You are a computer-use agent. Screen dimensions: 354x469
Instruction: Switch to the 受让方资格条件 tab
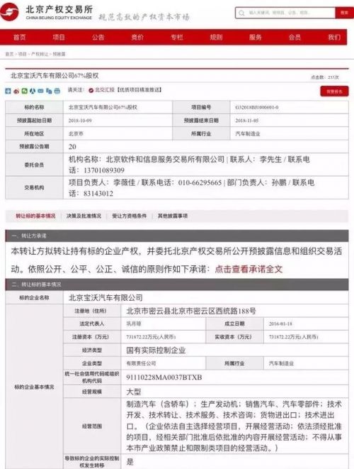coord(130,216)
